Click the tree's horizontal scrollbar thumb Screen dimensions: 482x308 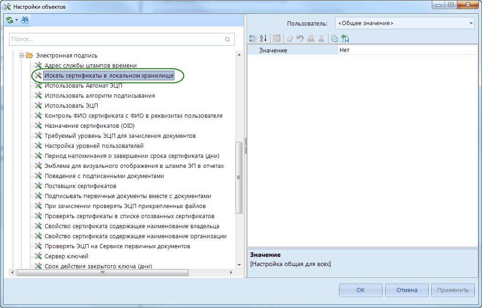(102, 272)
